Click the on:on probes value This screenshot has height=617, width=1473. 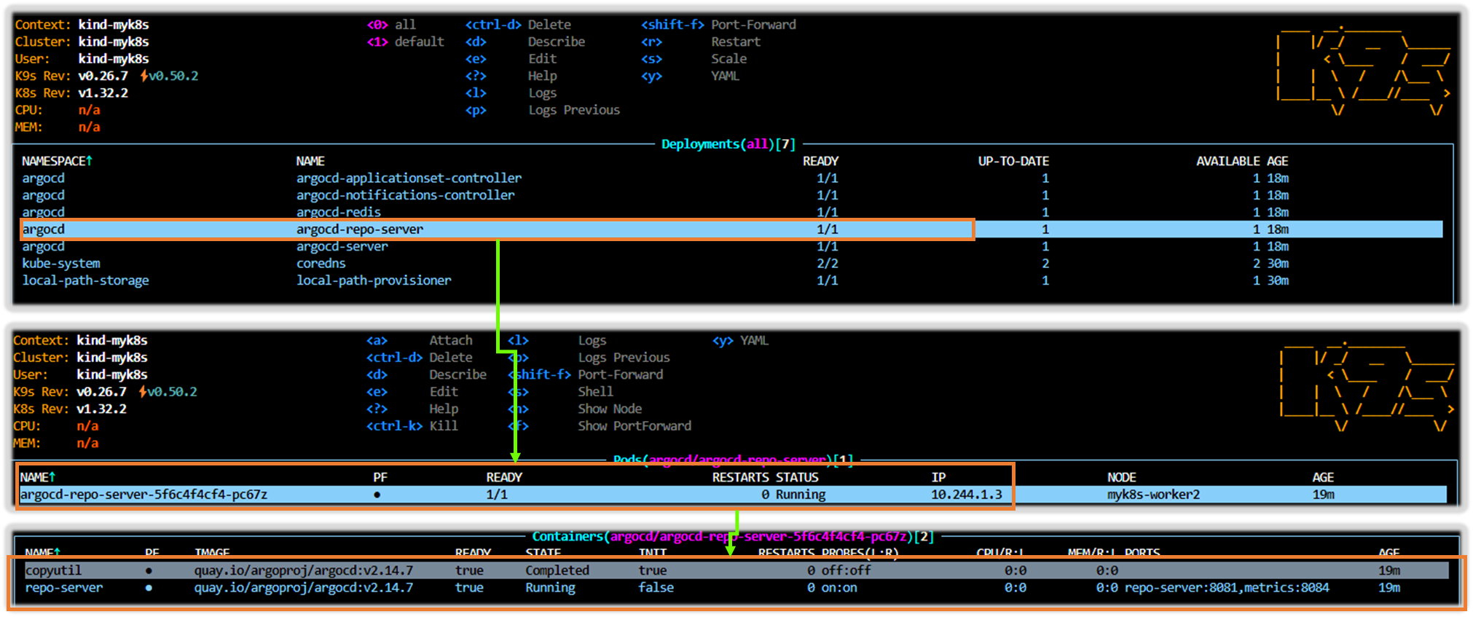pyautogui.click(x=839, y=588)
